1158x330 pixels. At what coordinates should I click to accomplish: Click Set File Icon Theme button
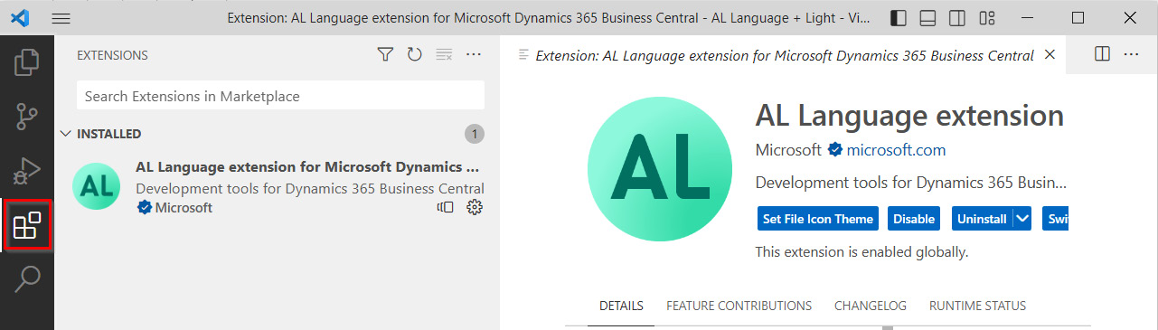click(x=819, y=219)
